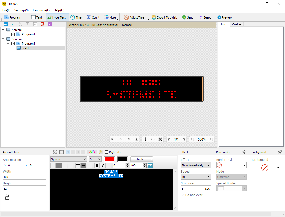Align area to bottom edge icon
This screenshot has height=217, width=285.
(x=137, y=139)
